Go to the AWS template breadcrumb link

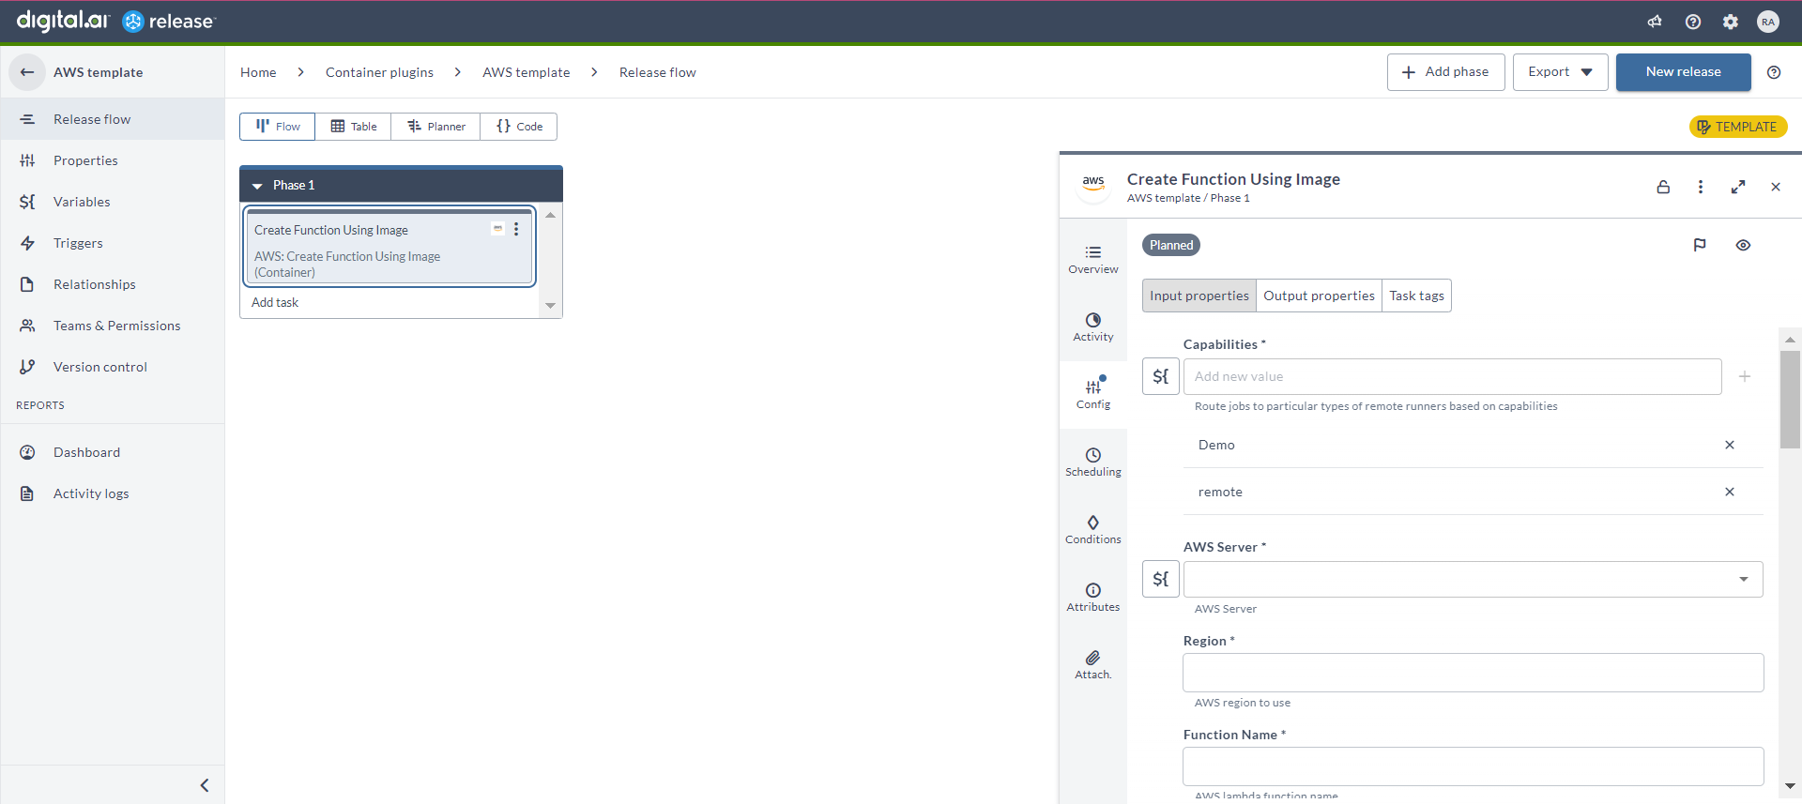[526, 72]
